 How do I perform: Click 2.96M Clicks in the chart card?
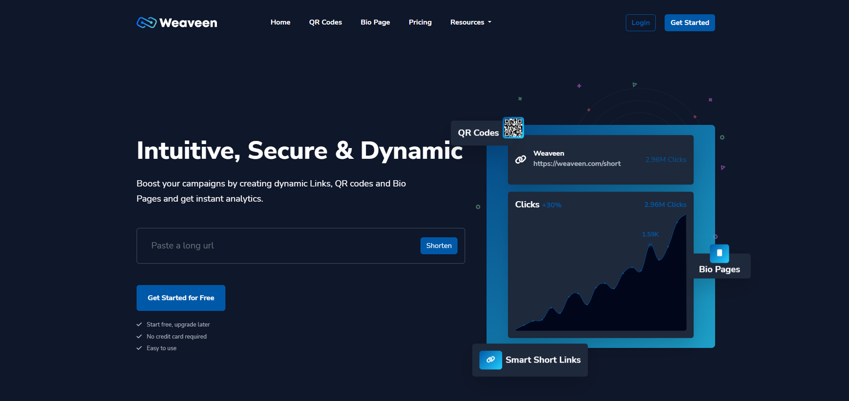click(666, 205)
